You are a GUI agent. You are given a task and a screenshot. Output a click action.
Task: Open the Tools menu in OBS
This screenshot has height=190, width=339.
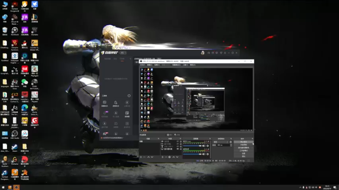(x=185, y=65)
